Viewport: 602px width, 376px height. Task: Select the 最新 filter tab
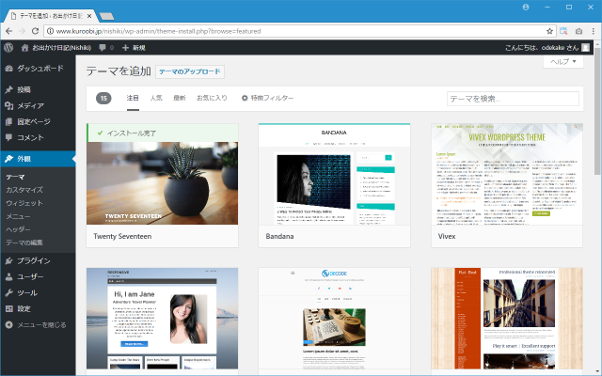coord(180,98)
